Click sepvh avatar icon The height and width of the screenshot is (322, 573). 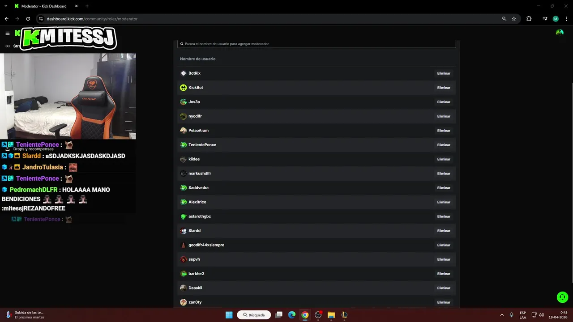(183, 259)
